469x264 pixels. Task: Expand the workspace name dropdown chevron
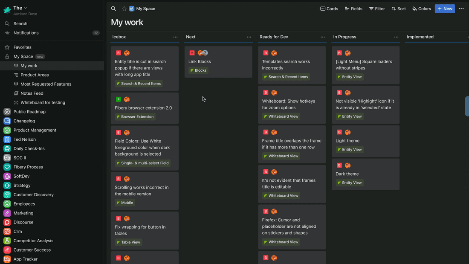coord(26,8)
